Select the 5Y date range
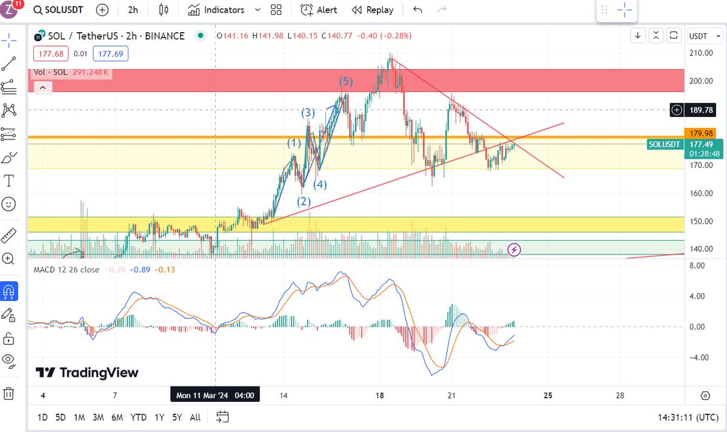Screen dimensions: 727x432 click(x=177, y=417)
